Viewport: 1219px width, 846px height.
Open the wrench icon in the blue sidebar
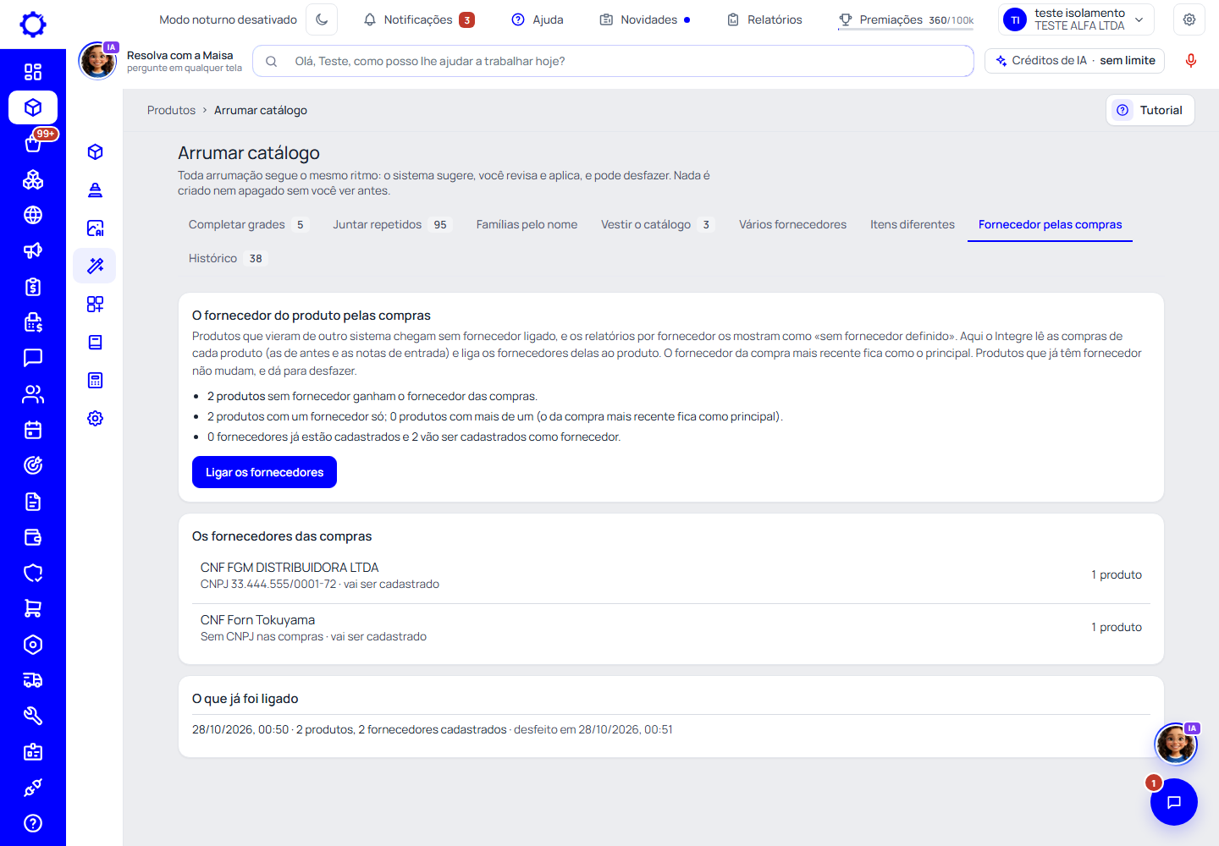coord(33,716)
